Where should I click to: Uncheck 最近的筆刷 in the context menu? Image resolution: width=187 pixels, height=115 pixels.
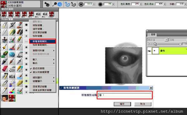pyautogui.click(x=39, y=69)
